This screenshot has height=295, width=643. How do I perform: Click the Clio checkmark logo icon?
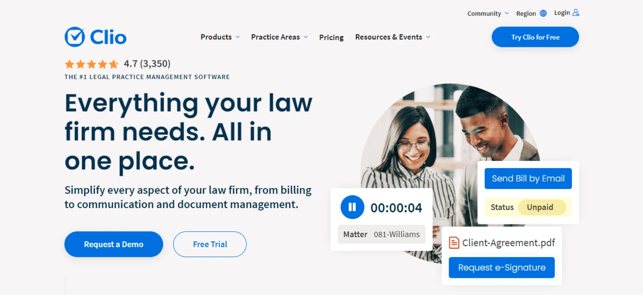pos(75,37)
